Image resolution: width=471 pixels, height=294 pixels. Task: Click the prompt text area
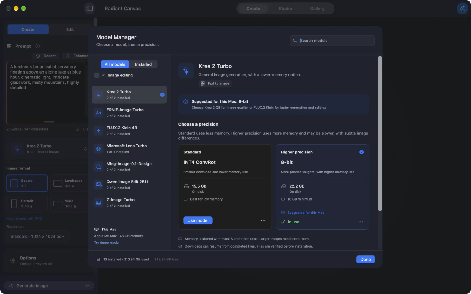pyautogui.click(x=47, y=93)
